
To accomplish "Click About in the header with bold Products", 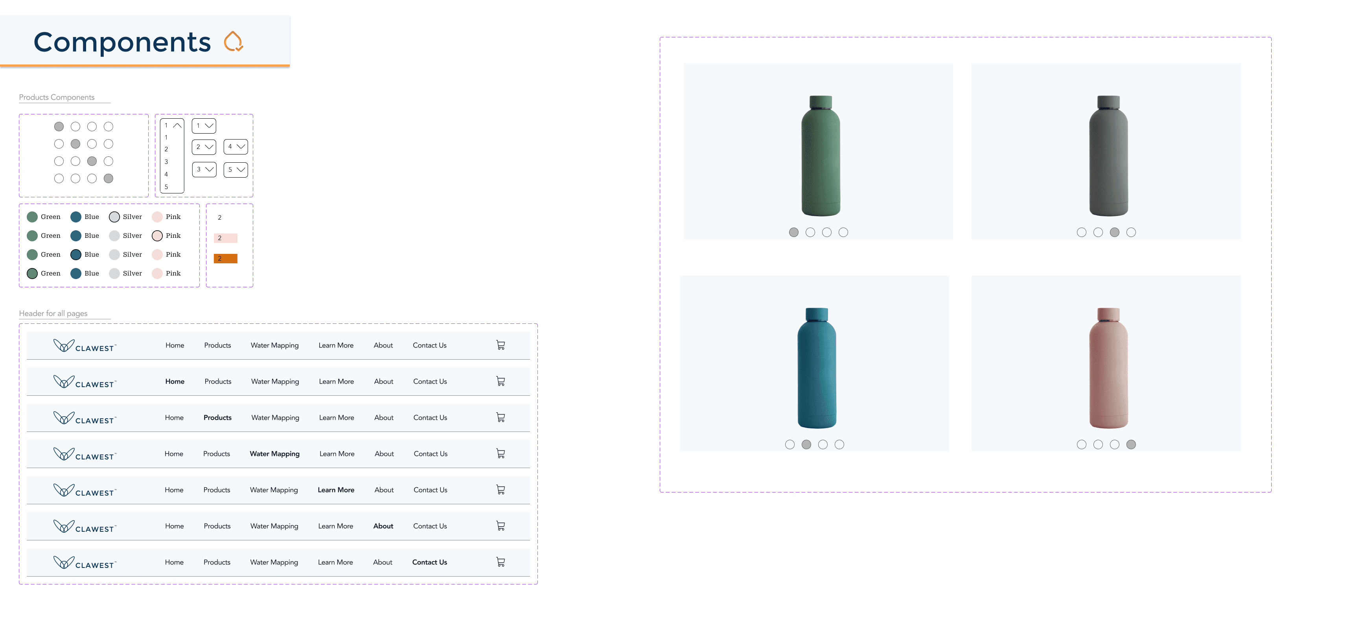I will [x=384, y=417].
